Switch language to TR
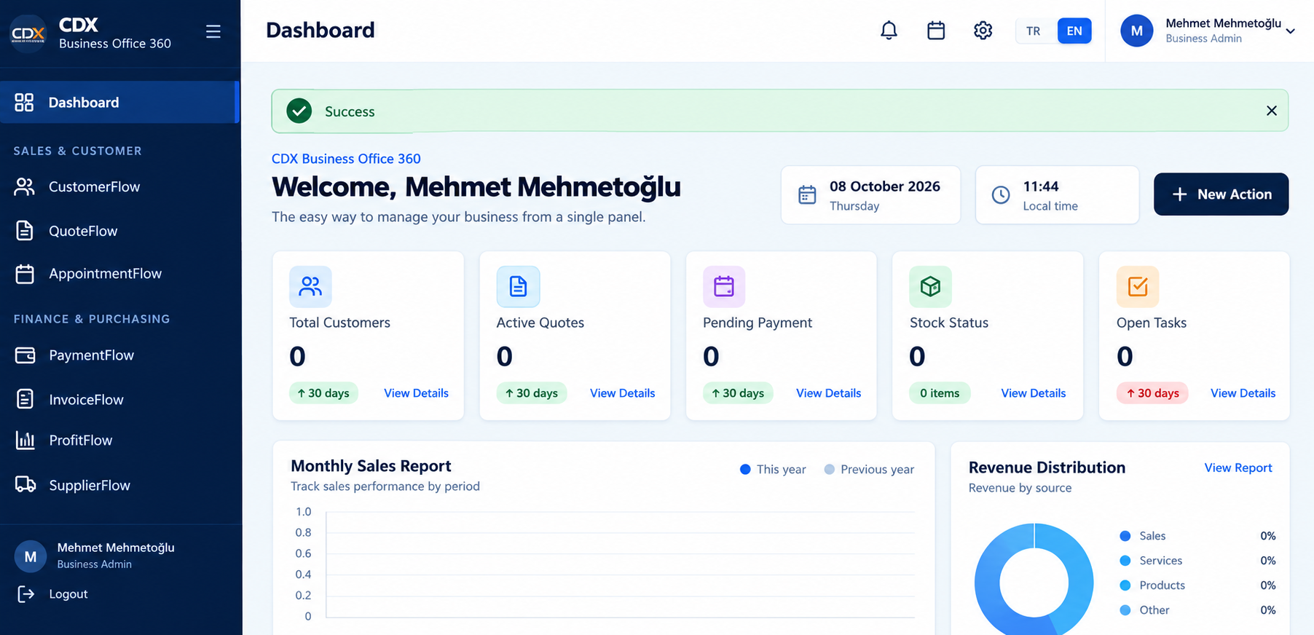1314x635 pixels. pos(1033,31)
